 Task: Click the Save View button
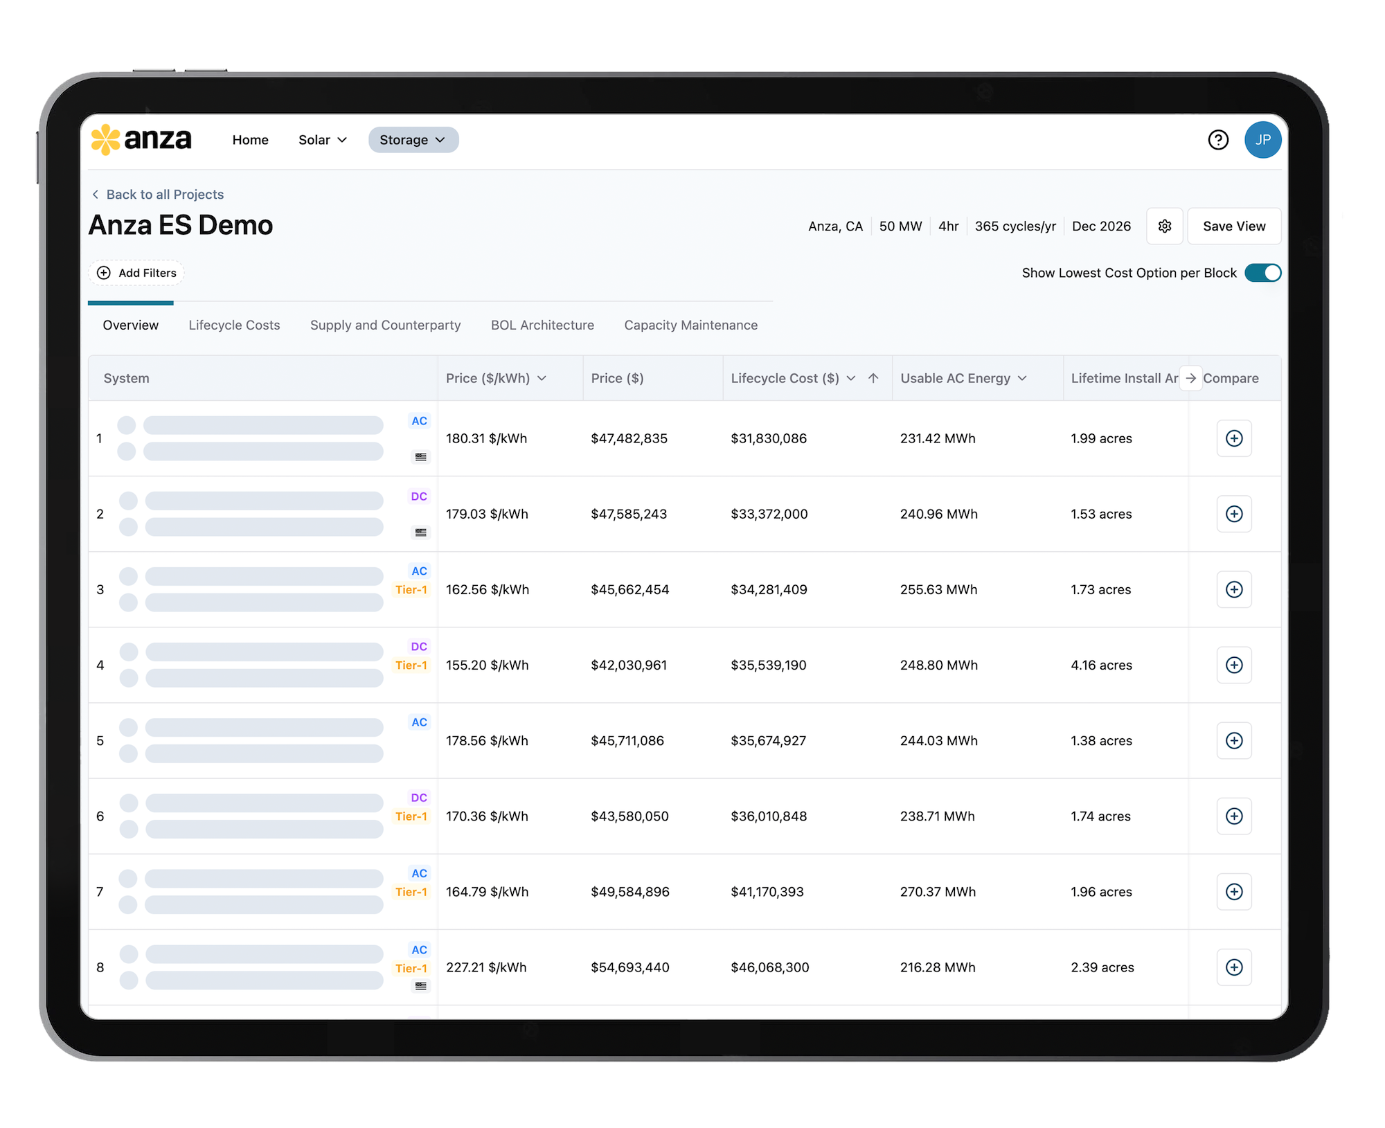(1234, 226)
